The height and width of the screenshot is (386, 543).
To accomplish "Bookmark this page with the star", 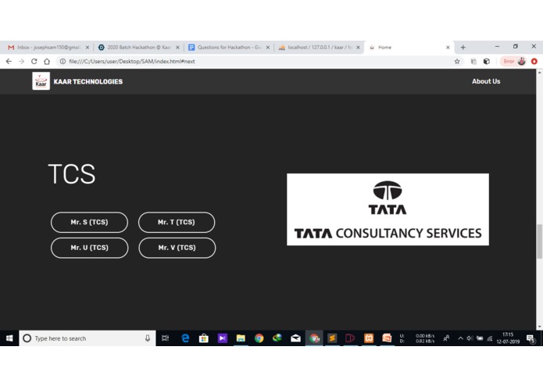I will click(x=457, y=61).
